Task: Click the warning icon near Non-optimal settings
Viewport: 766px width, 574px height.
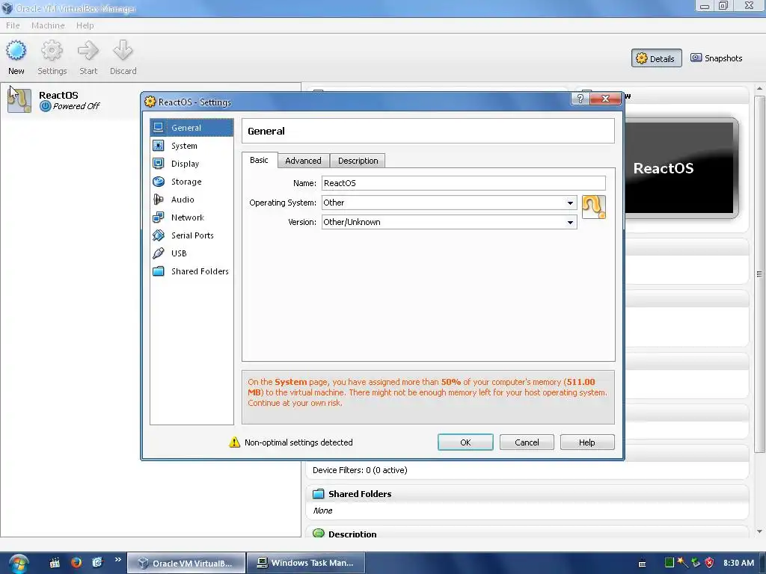Action: coord(234,442)
